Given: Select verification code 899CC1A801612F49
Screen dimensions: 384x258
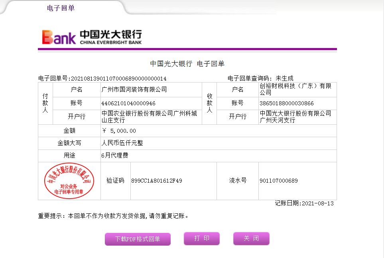Looking at the screenshot, I should [157, 181].
